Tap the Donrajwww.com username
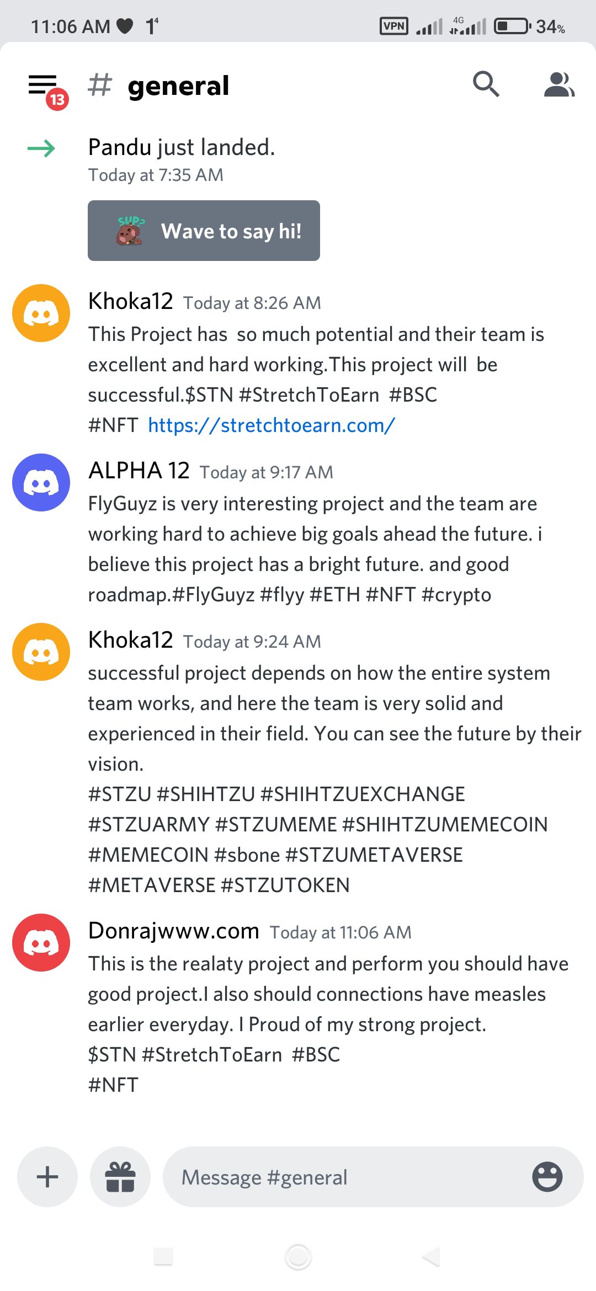Viewport: 596px width, 1291px height. (174, 931)
